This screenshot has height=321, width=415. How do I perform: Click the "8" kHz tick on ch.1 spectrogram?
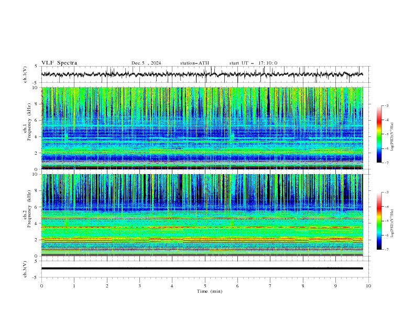point(36,104)
